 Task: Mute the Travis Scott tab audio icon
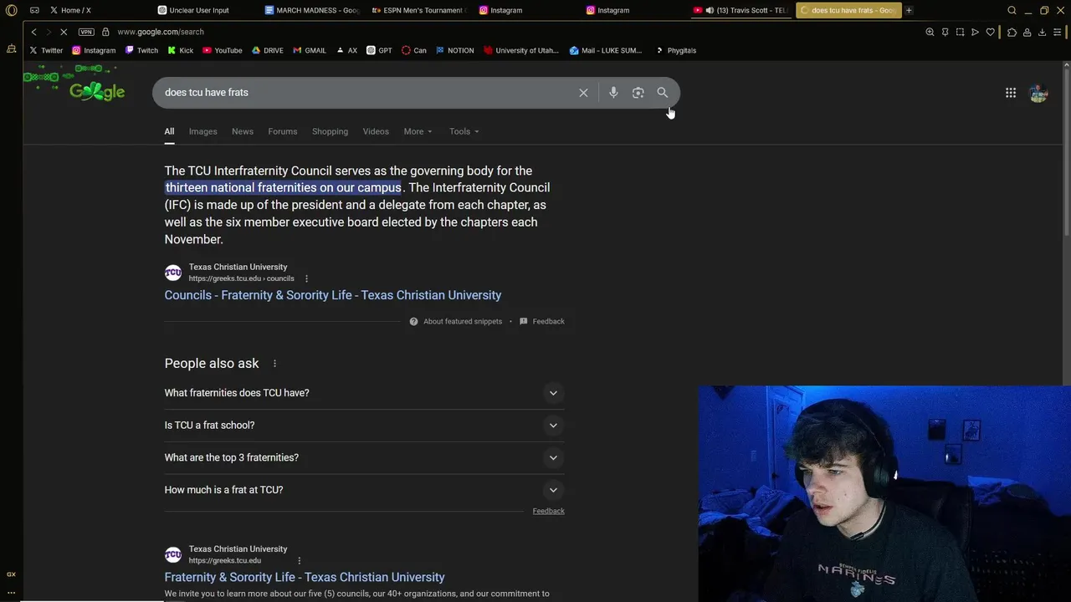click(x=710, y=10)
